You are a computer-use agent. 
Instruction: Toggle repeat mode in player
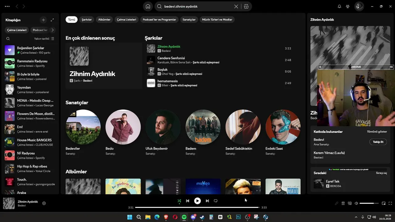click(x=216, y=201)
